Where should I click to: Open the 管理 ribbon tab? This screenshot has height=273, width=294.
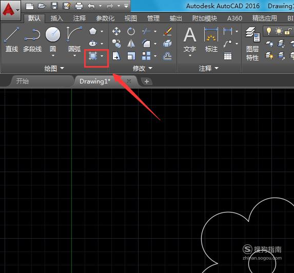[153, 18]
